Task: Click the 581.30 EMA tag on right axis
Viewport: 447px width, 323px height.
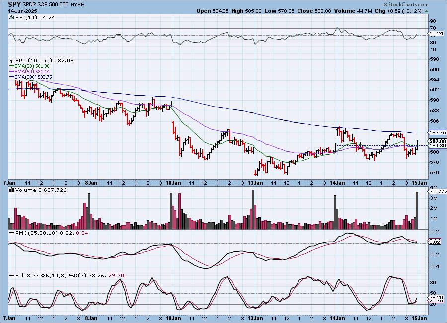Action: click(x=437, y=146)
